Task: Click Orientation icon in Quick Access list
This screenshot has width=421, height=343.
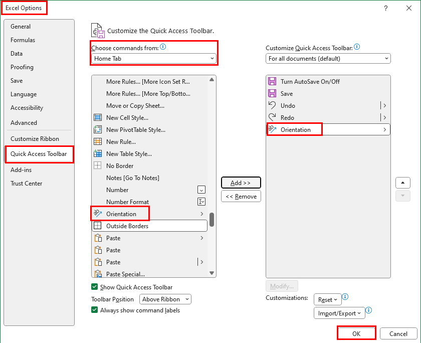Action: coord(272,129)
